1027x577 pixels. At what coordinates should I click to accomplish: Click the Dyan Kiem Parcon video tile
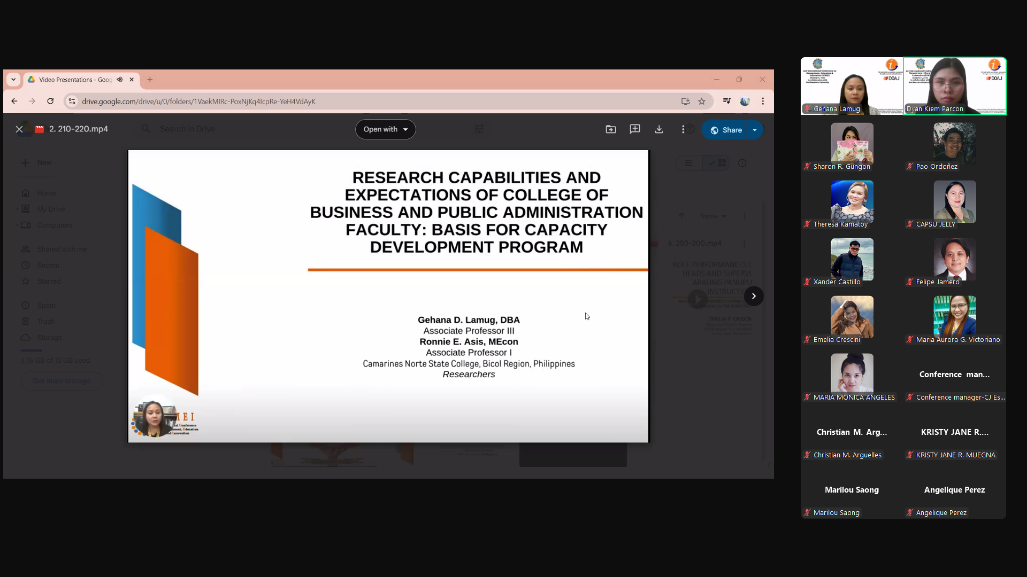(954, 85)
